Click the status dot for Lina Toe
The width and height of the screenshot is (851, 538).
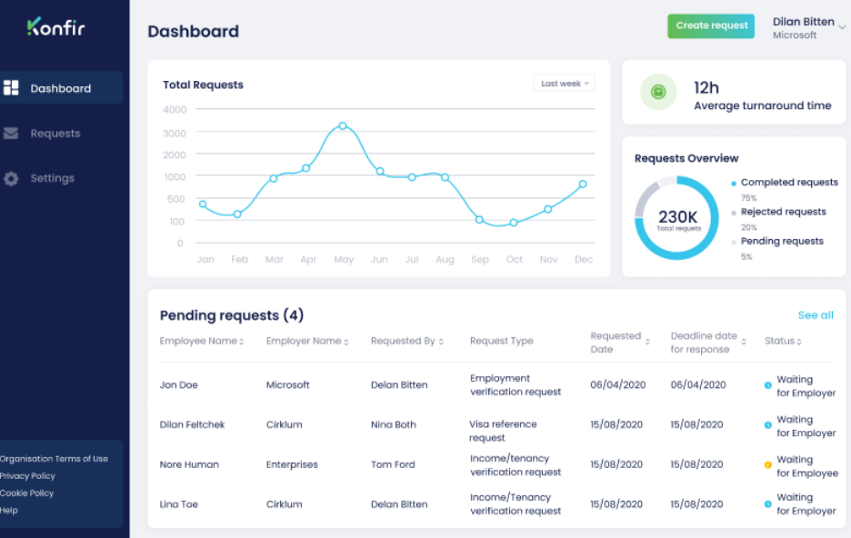tap(767, 503)
